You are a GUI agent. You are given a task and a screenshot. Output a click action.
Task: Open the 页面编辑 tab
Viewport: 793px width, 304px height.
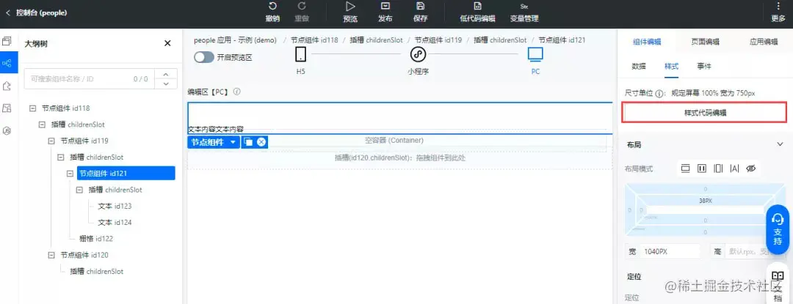[705, 42]
